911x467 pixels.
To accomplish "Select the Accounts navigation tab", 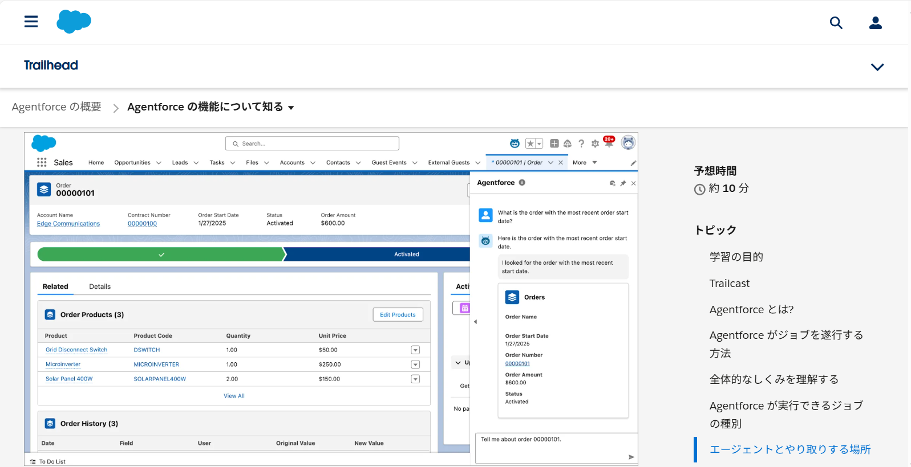I will 292,163.
